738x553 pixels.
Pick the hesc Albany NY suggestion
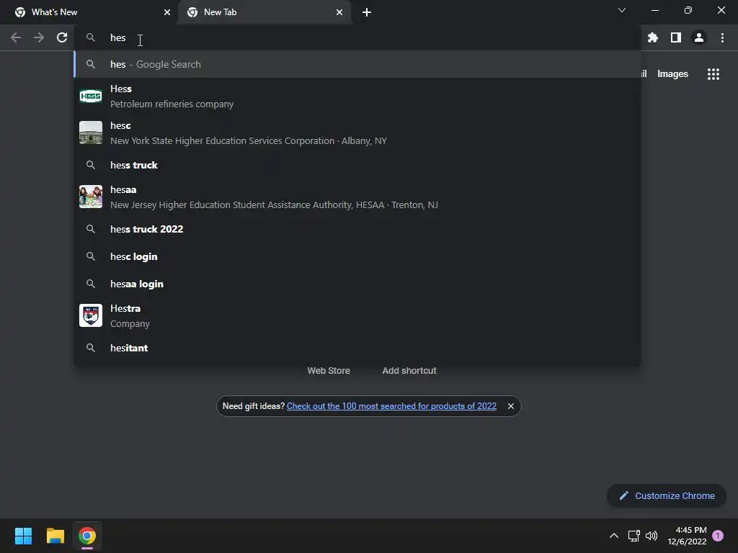coord(357,133)
